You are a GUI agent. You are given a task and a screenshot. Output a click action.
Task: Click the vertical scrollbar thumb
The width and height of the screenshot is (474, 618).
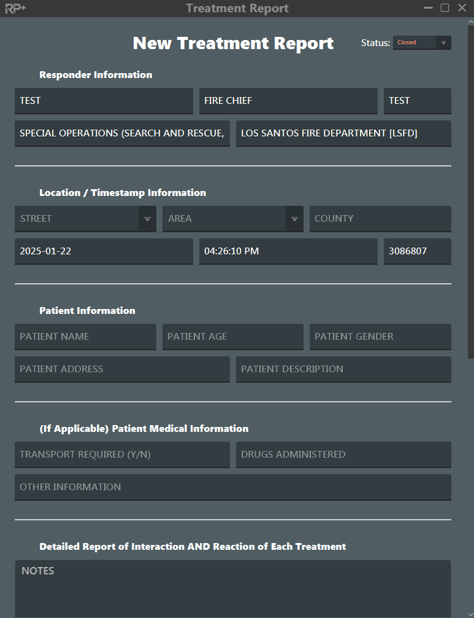(x=470, y=190)
